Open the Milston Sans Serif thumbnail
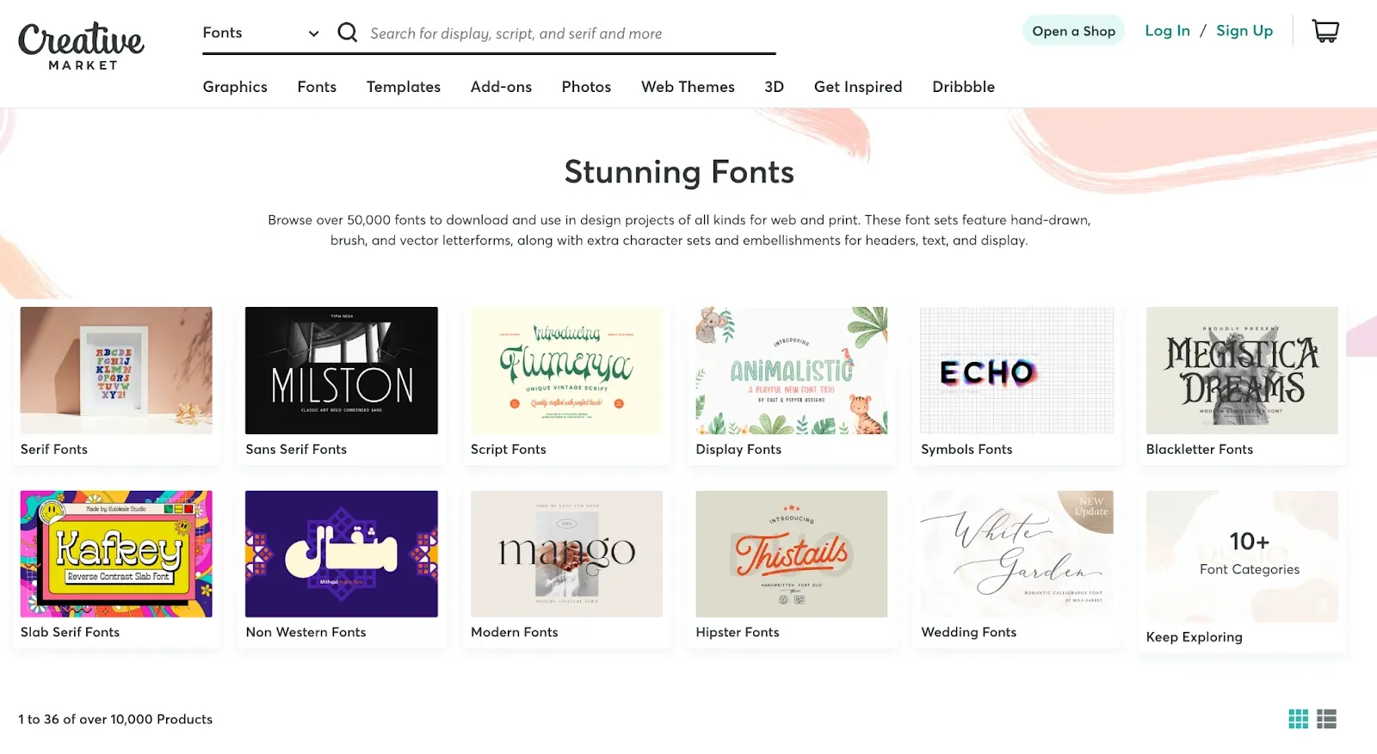Screen dimensions: 1377x754 coord(342,371)
